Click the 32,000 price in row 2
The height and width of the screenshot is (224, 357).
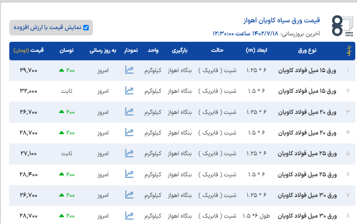point(29,91)
